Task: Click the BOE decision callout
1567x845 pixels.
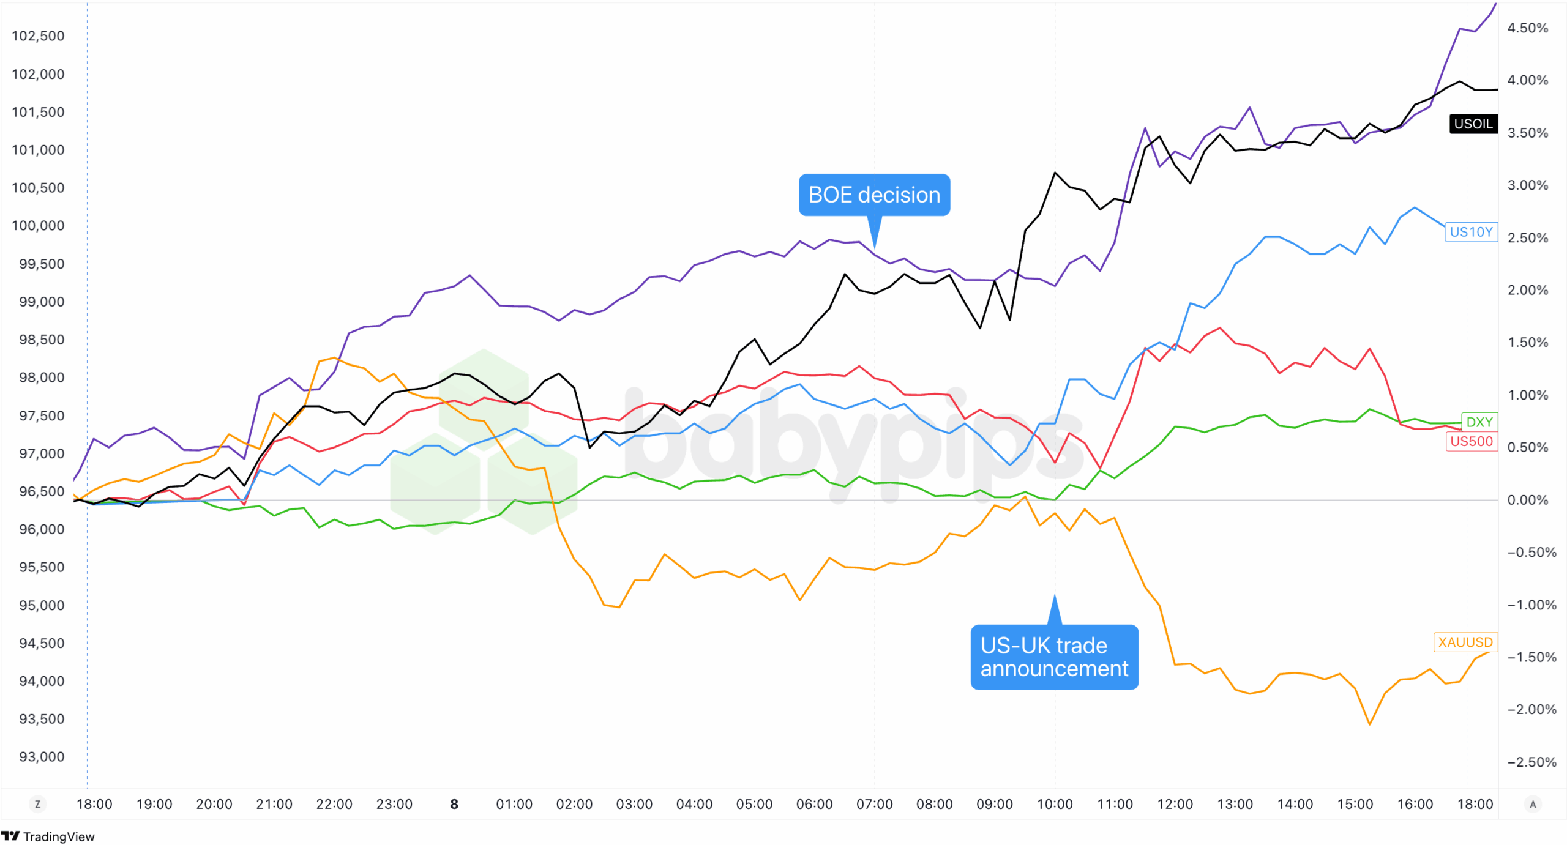Action: point(874,195)
